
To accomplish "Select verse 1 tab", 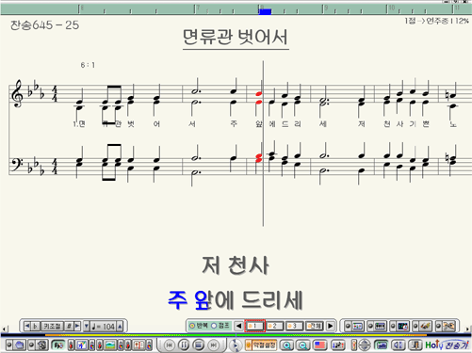I will click(254, 326).
